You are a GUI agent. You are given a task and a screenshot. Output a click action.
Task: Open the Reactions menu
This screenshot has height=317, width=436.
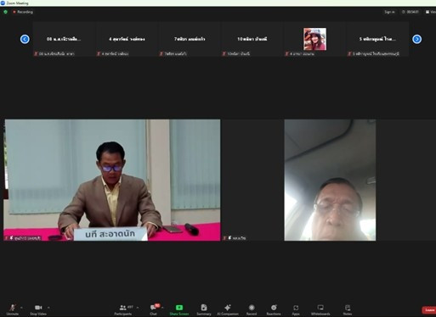coord(274,309)
